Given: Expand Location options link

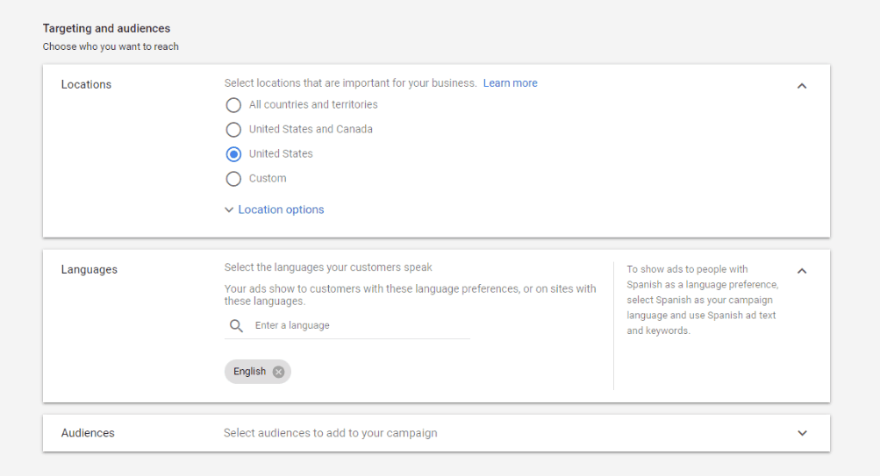Looking at the screenshot, I should pos(281,210).
